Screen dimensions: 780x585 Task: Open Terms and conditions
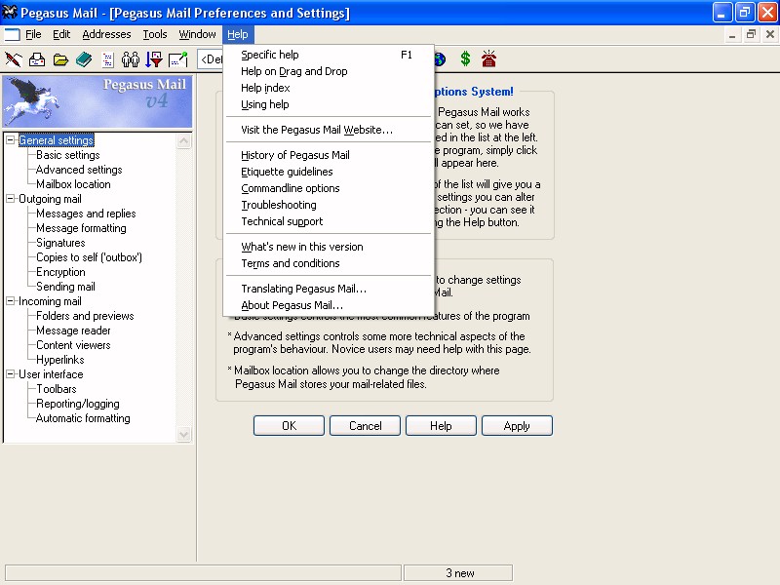point(329,263)
